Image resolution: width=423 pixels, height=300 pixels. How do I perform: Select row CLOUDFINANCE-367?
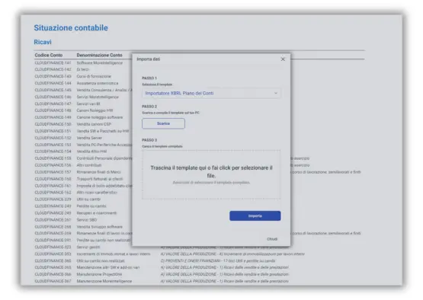pyautogui.click(x=53, y=281)
